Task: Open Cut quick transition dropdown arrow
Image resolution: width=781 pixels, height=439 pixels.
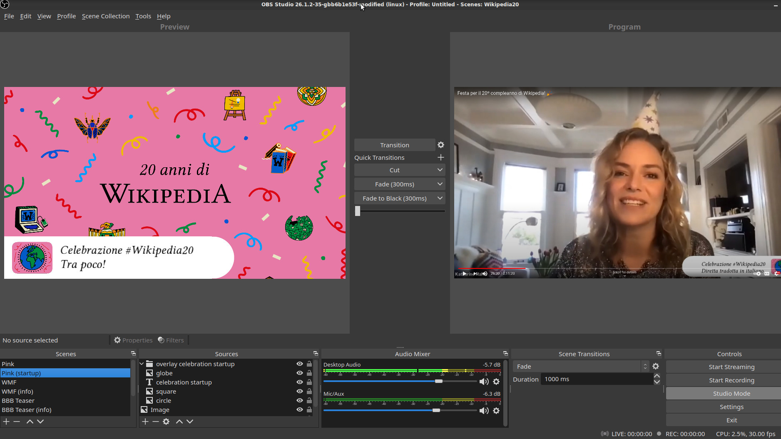Action: 440,170
